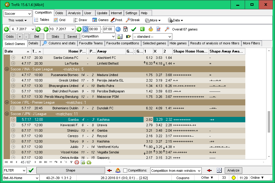Switch to the Analysis tab
This screenshot has height=183, width=275.
coord(74,13)
